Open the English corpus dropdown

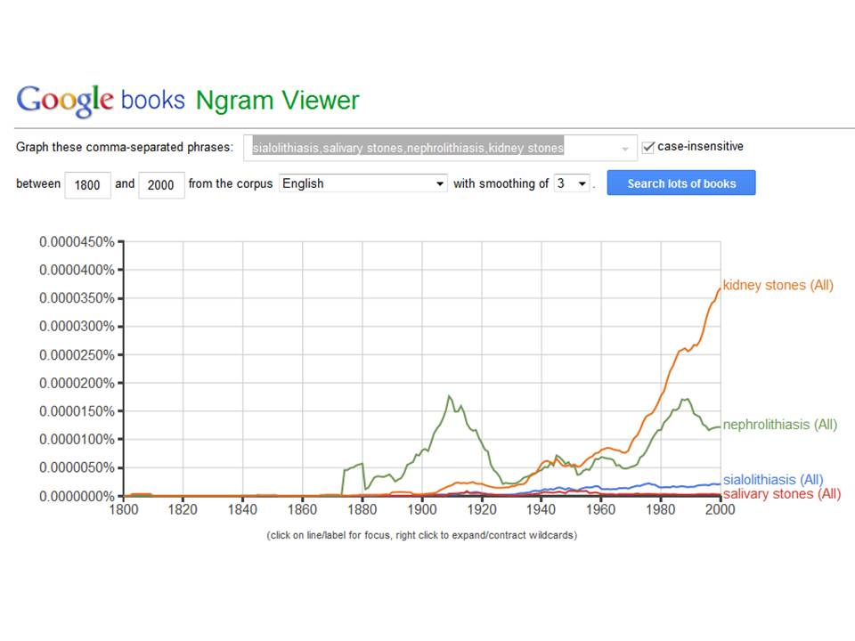362,183
